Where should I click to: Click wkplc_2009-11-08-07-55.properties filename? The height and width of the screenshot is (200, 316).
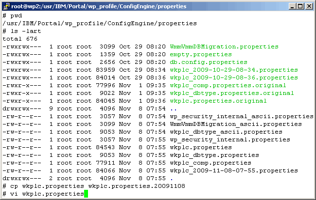coord(233,170)
